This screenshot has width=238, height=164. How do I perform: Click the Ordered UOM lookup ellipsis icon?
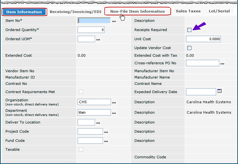(98, 40)
